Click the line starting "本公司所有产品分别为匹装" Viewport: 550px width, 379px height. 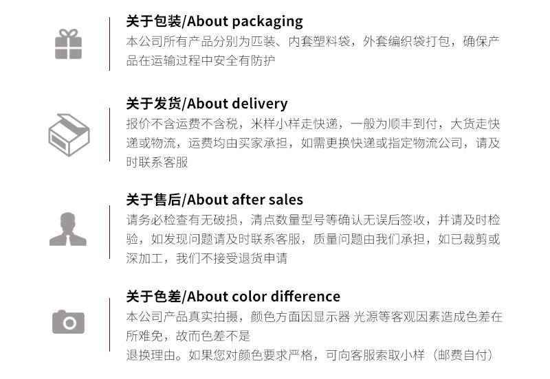coord(313,41)
